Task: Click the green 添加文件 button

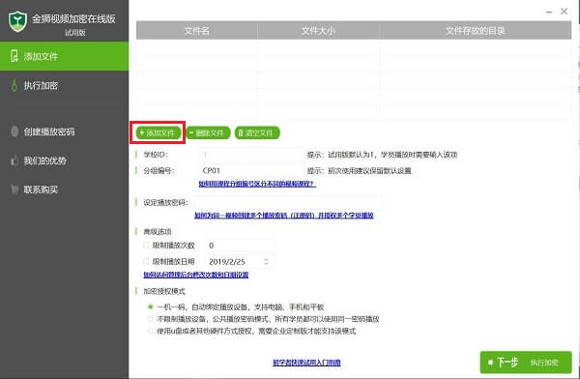Action: pyautogui.click(x=158, y=132)
